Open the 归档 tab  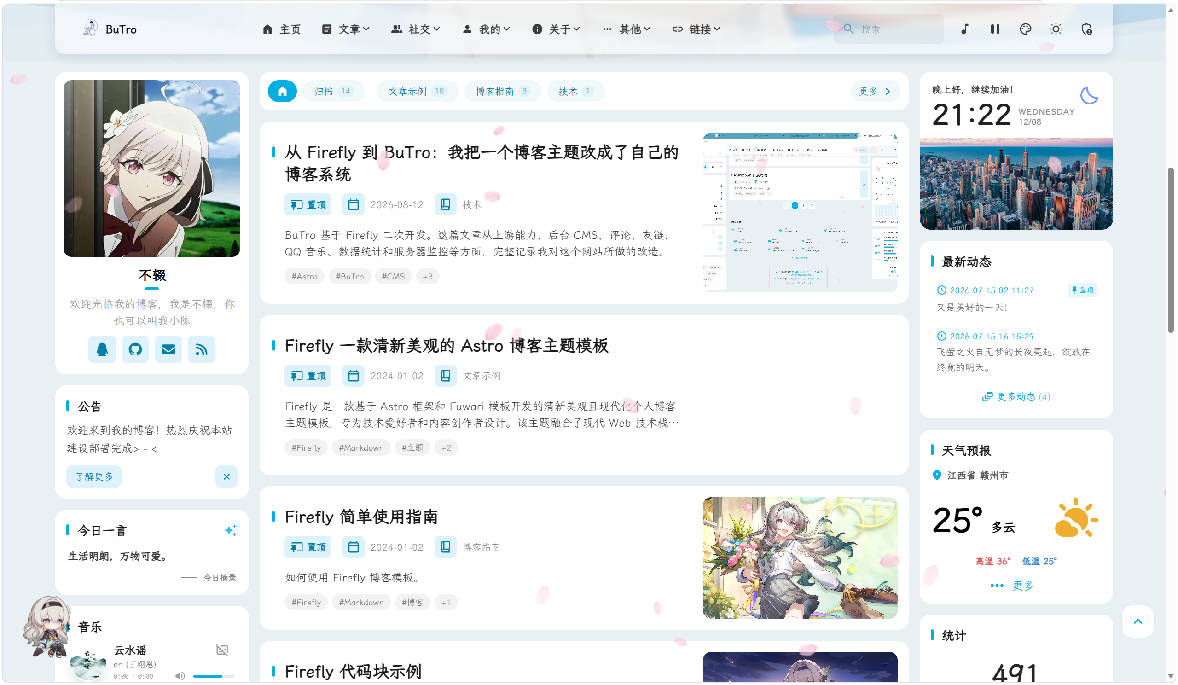pos(333,91)
